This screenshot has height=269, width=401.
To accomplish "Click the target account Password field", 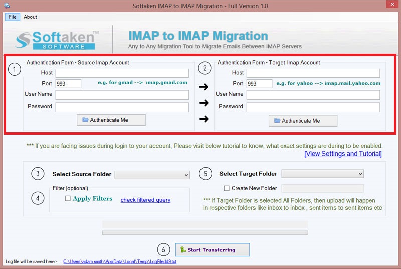I will pos(313,107).
